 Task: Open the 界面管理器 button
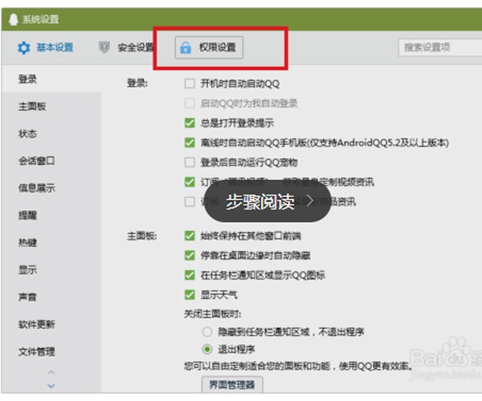click(232, 385)
